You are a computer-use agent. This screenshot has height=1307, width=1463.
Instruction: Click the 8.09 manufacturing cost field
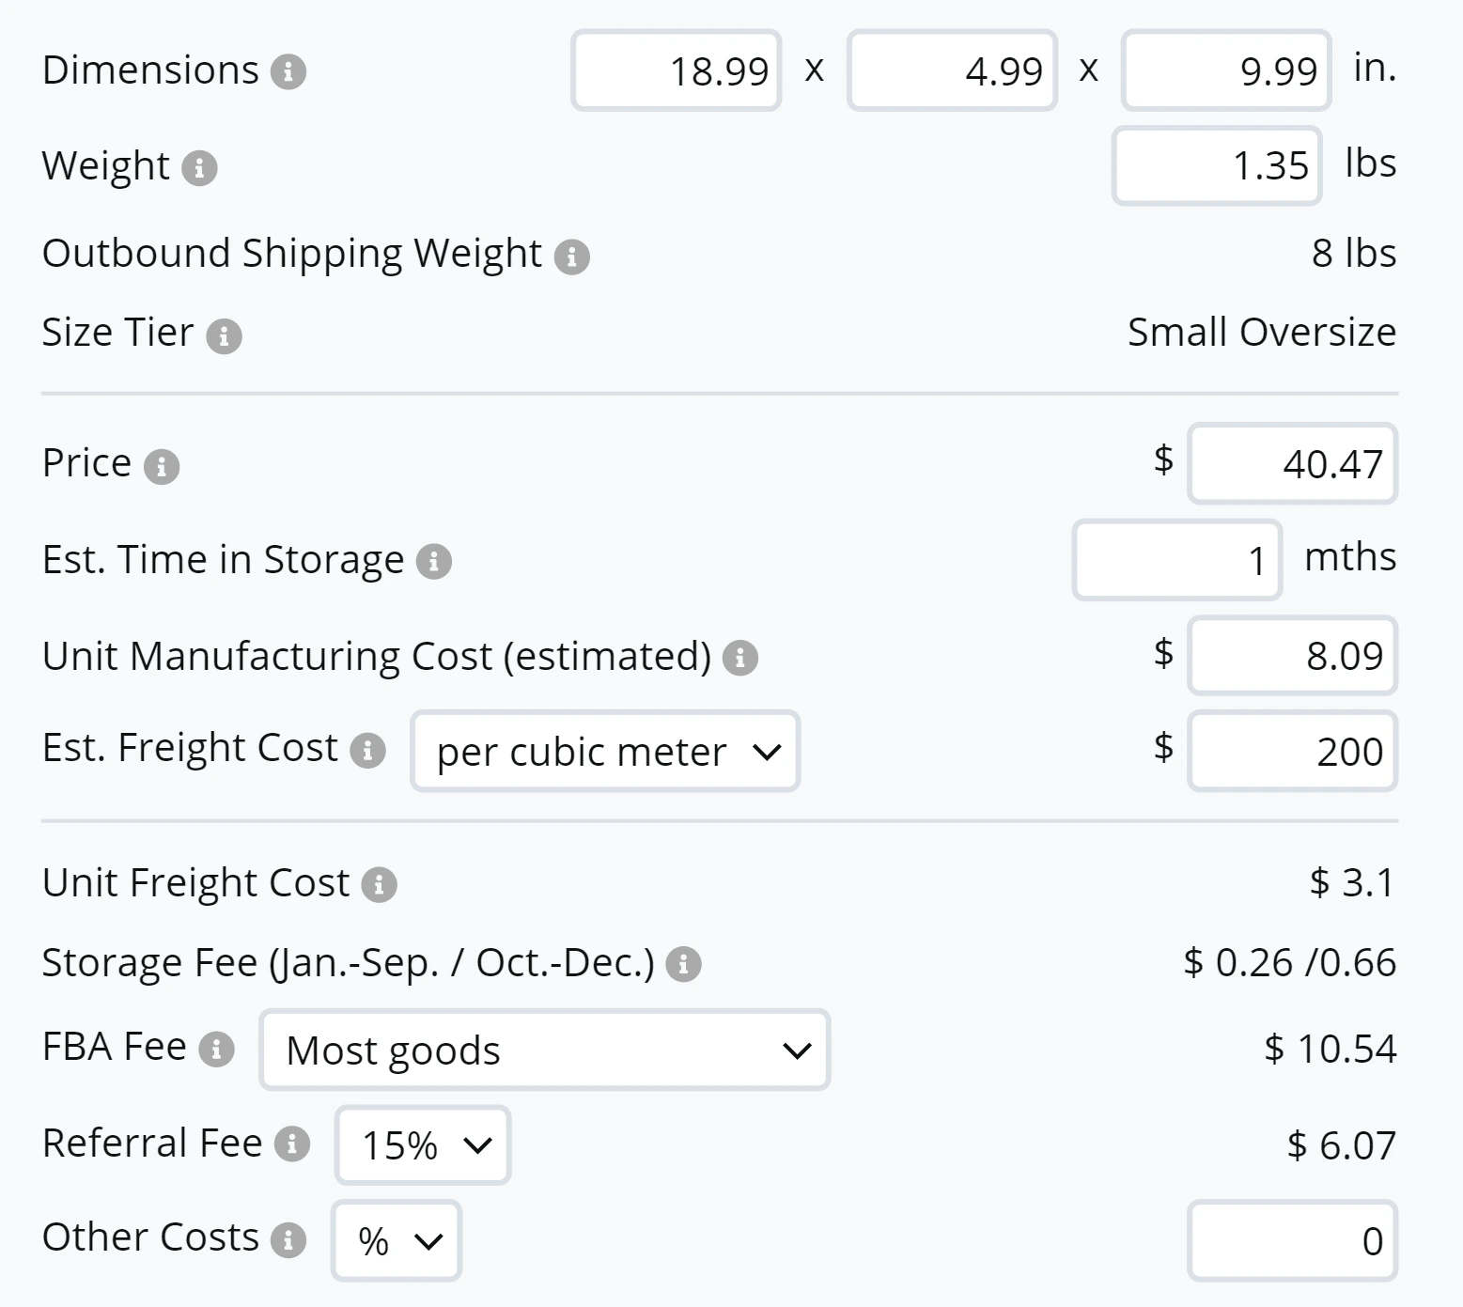1292,656
